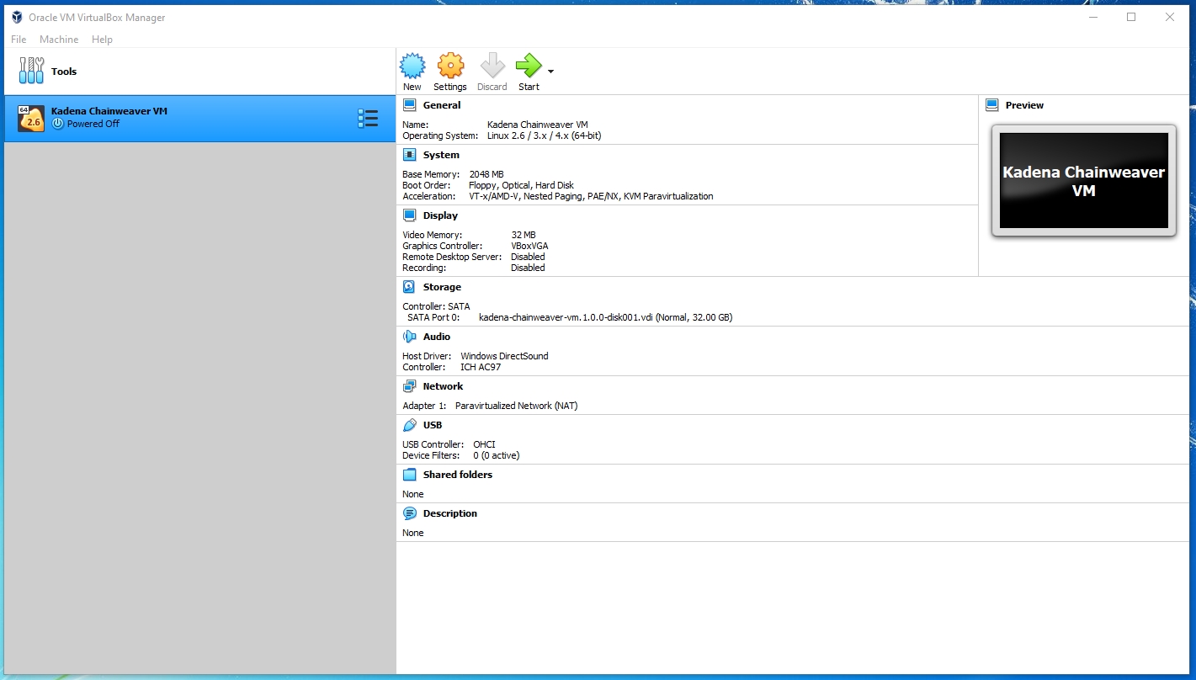Click the Kadena Chainweaver VM preview thumbnail
The width and height of the screenshot is (1196, 680).
(1083, 181)
